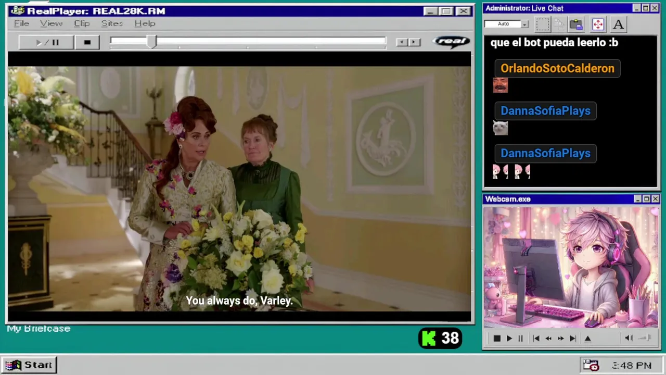Click the rectangular selection tool in Live Chat

coord(543,24)
